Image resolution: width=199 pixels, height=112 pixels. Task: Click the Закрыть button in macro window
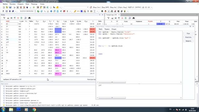coord(188,41)
